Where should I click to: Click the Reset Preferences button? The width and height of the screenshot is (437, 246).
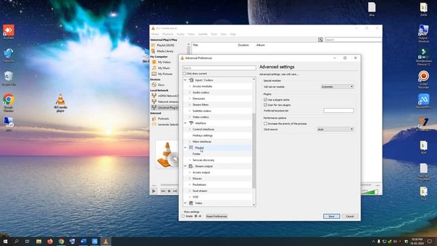pyautogui.click(x=216, y=217)
